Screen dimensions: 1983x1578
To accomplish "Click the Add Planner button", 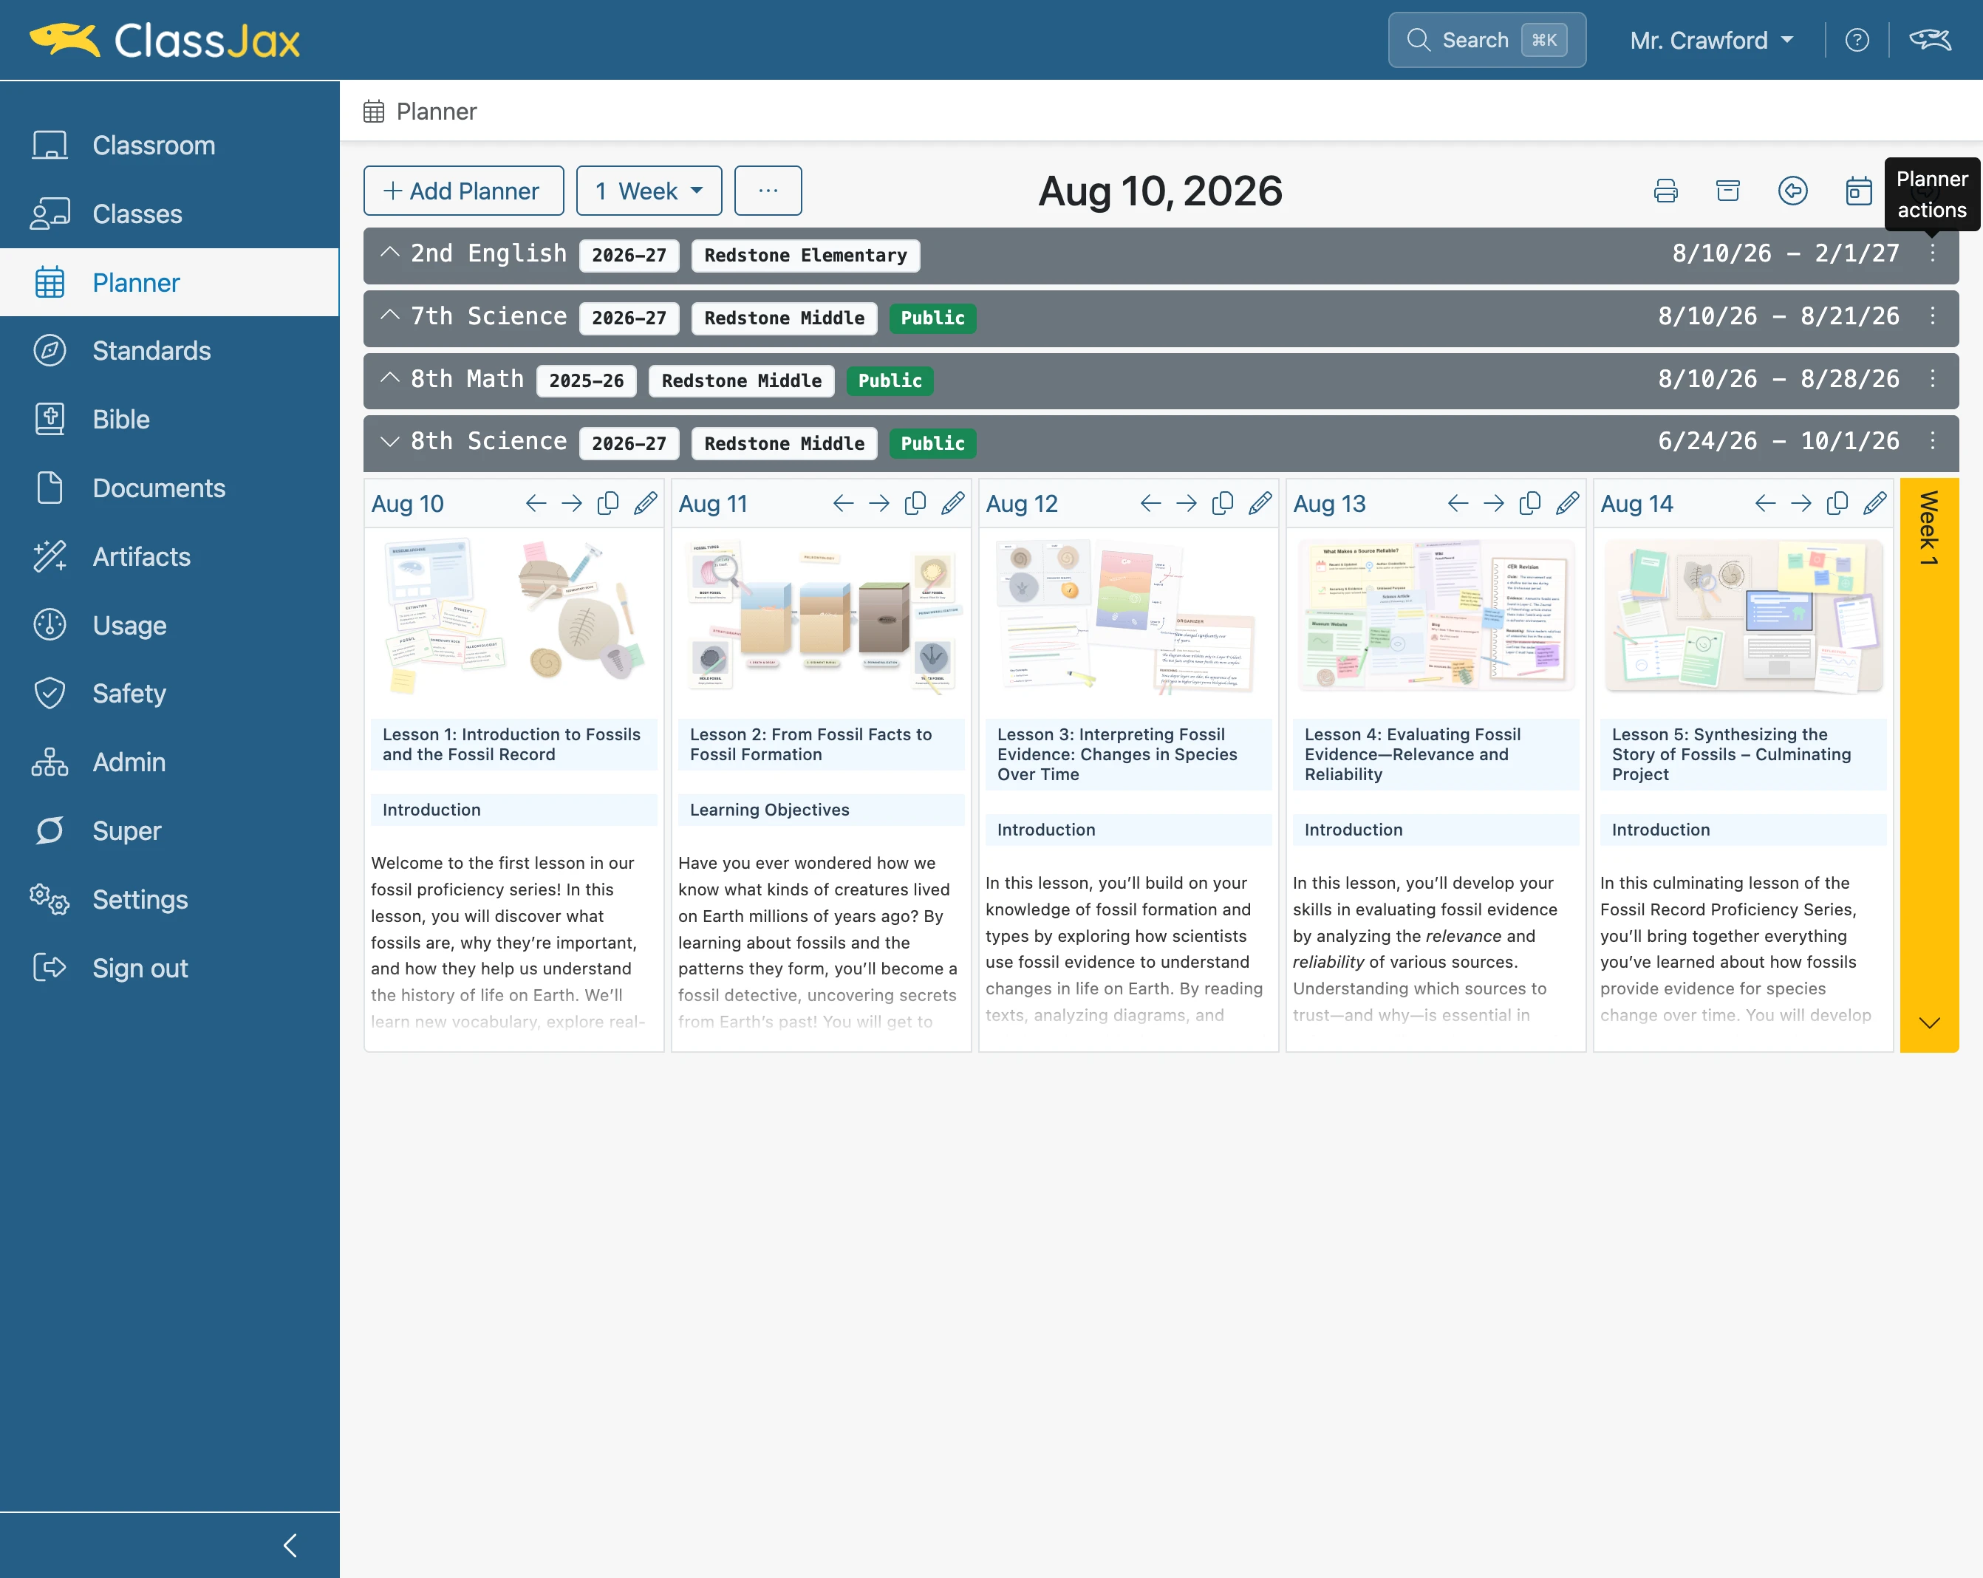I will click(463, 191).
